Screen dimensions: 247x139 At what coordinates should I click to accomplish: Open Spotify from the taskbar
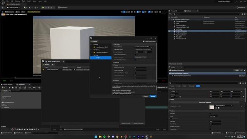tap(104, 137)
